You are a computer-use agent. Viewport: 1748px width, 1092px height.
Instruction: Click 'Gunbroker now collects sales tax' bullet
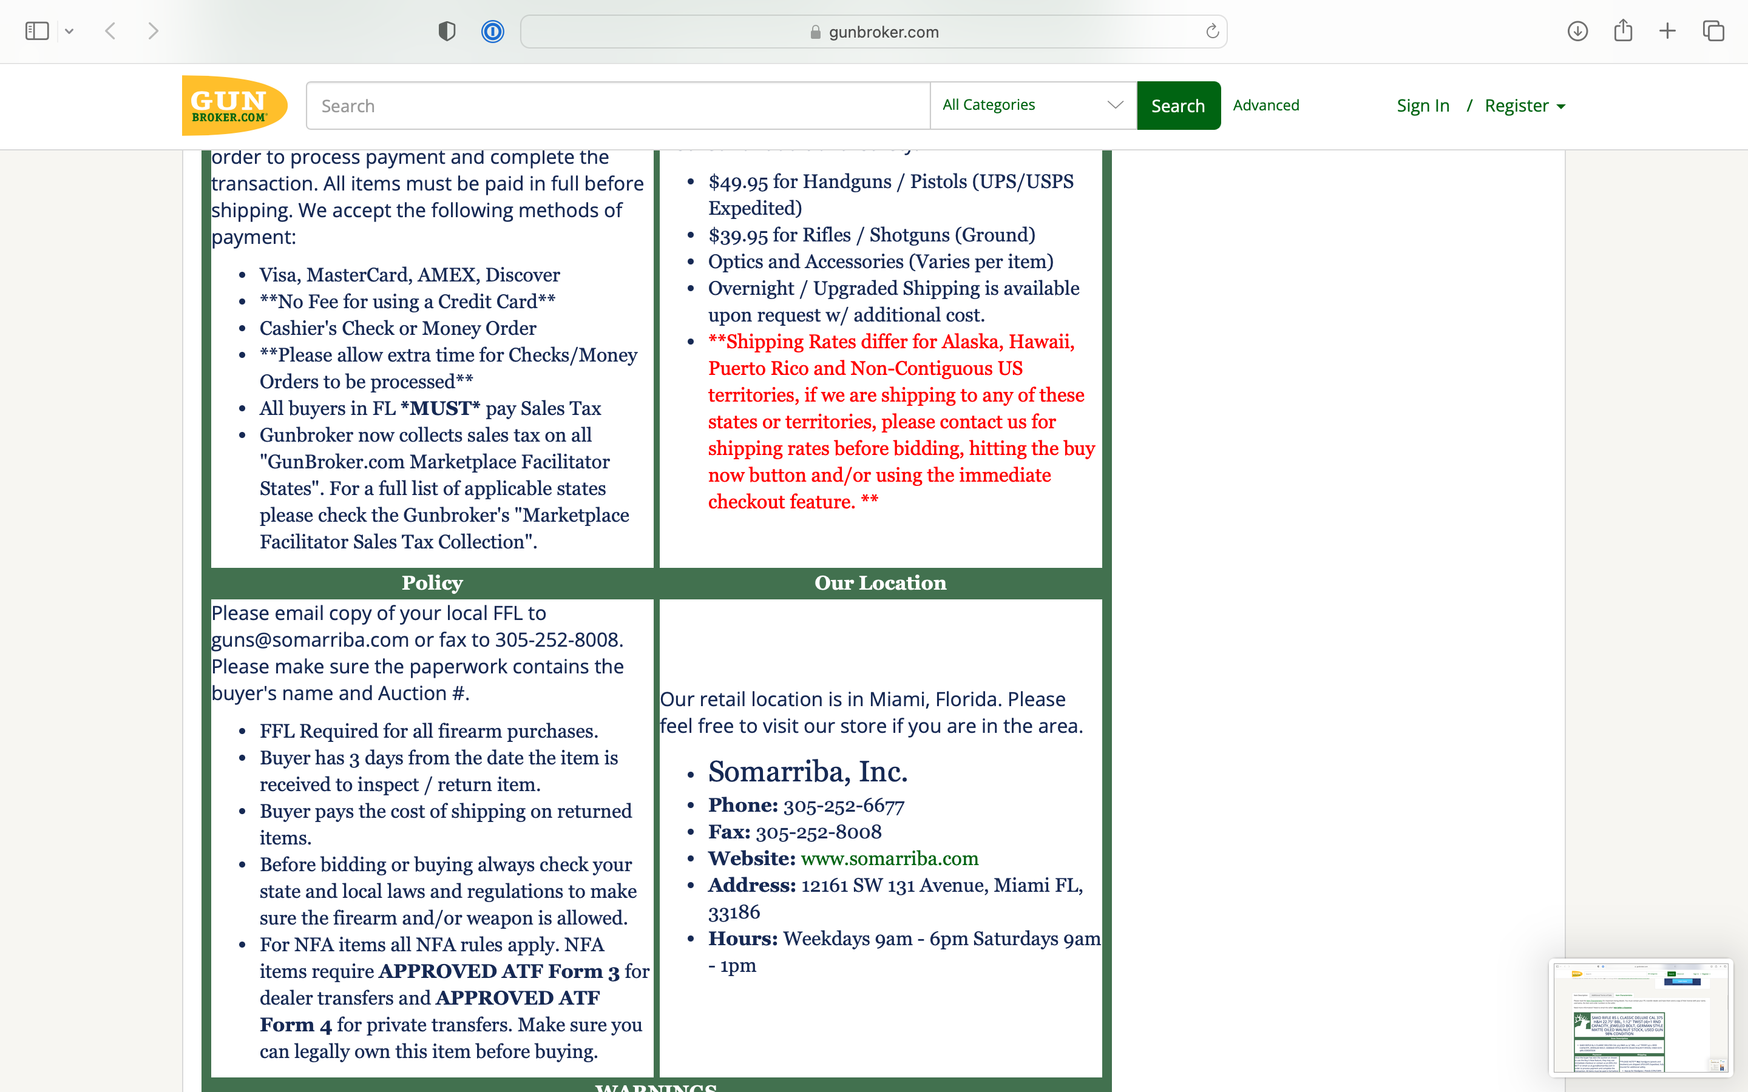(444, 489)
